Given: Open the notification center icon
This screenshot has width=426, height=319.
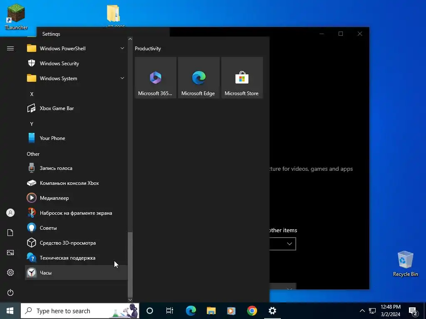Looking at the screenshot, I should click(x=413, y=311).
